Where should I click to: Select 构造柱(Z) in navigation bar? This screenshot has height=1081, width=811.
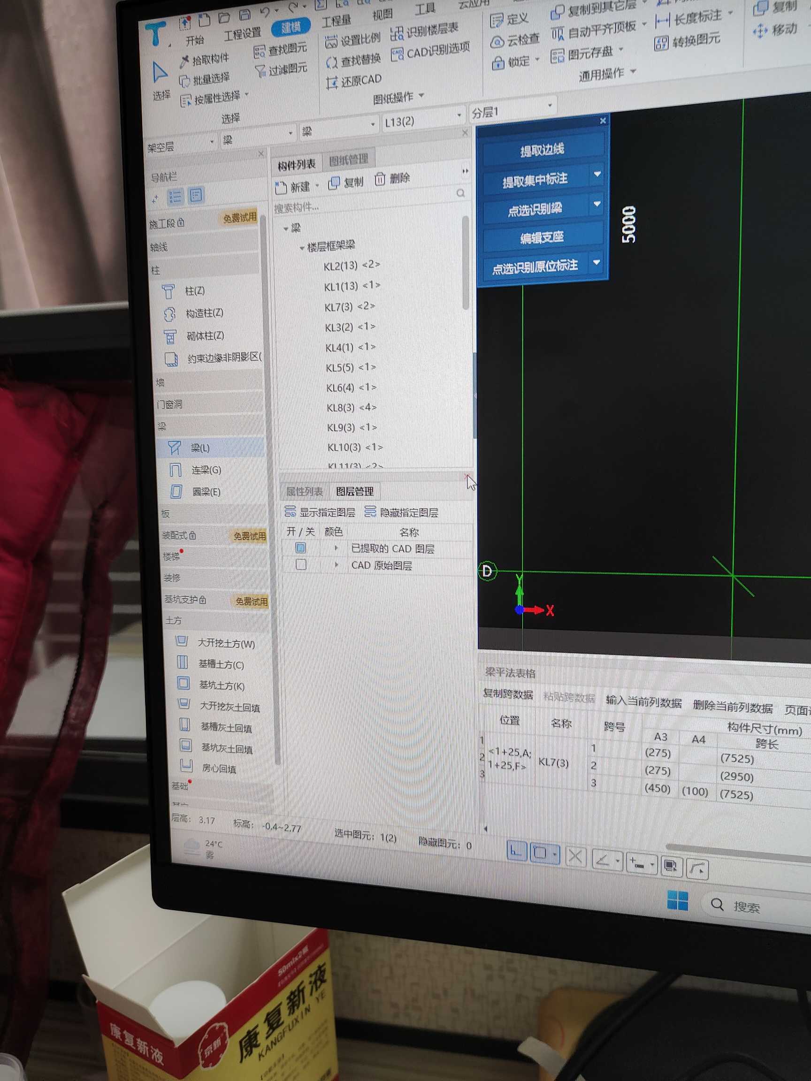tap(204, 313)
